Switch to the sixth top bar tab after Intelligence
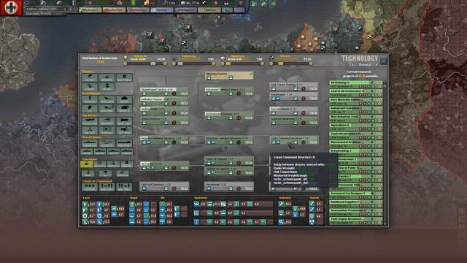Screen dimensions: 467x263 click(x=209, y=9)
